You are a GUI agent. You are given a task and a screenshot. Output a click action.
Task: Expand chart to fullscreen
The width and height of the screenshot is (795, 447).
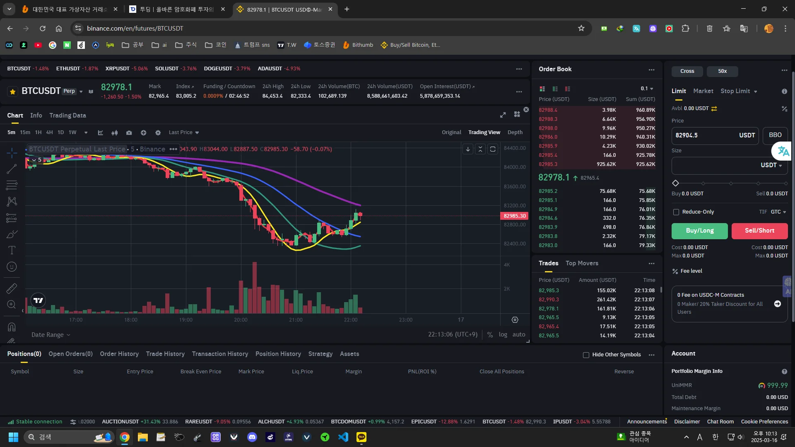coord(503,115)
